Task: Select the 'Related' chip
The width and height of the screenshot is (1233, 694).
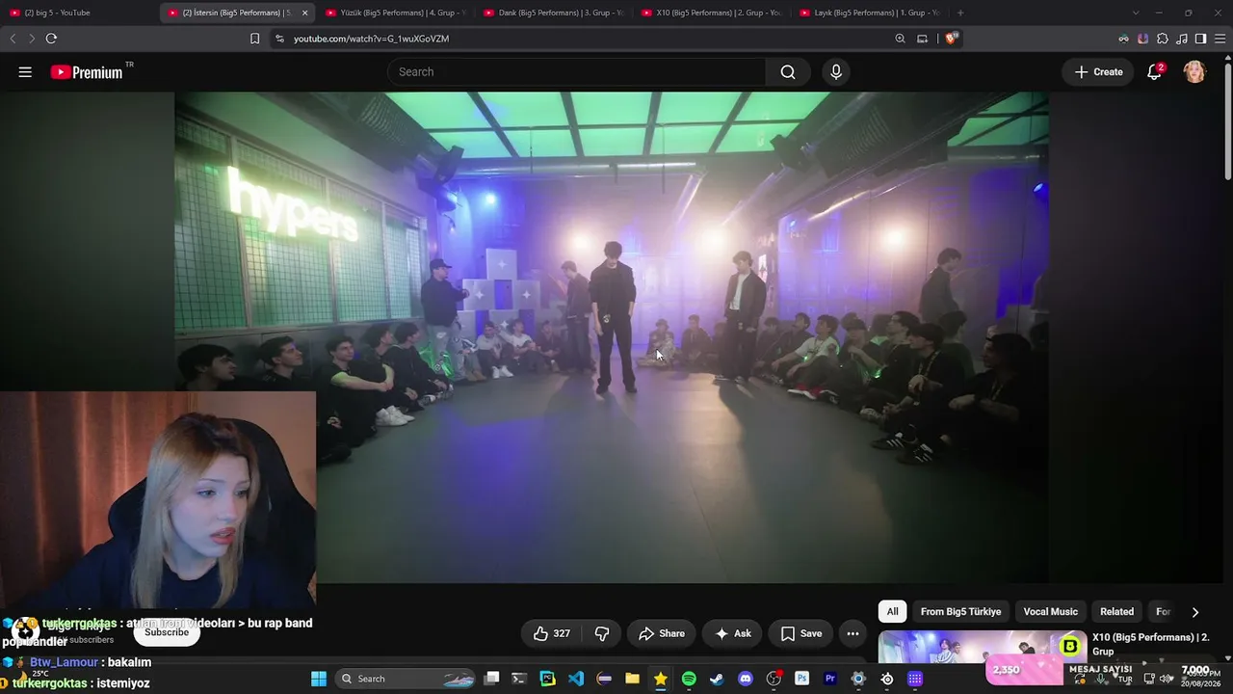Action: pos(1117,611)
